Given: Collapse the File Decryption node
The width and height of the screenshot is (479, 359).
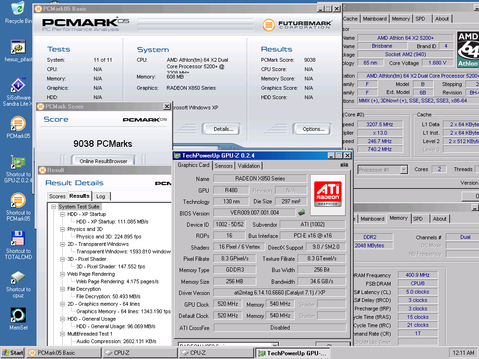Looking at the screenshot, I should tap(62, 289).
